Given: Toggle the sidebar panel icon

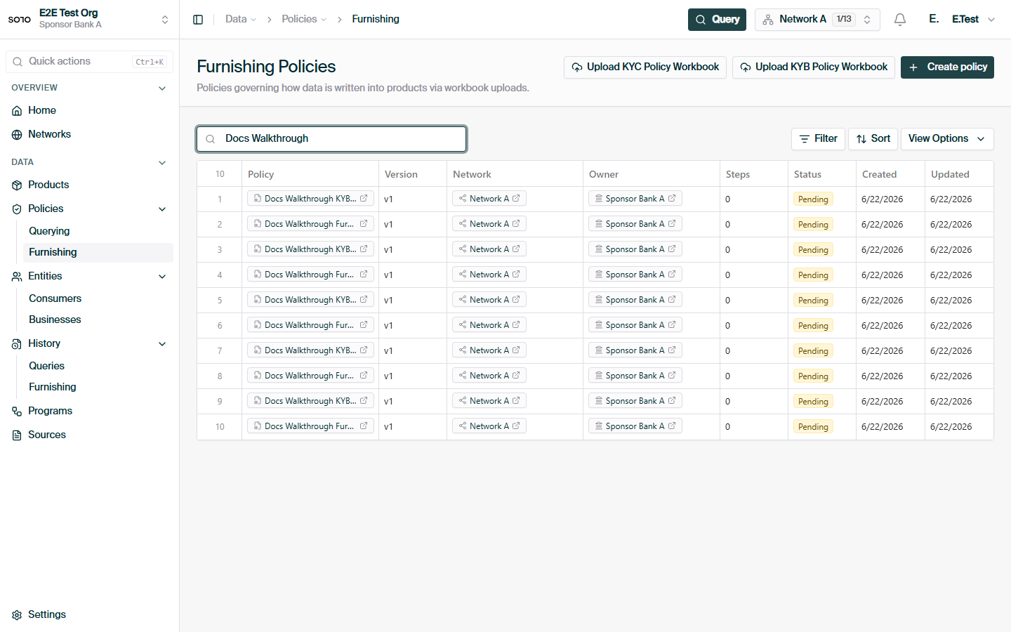Looking at the screenshot, I should [198, 20].
